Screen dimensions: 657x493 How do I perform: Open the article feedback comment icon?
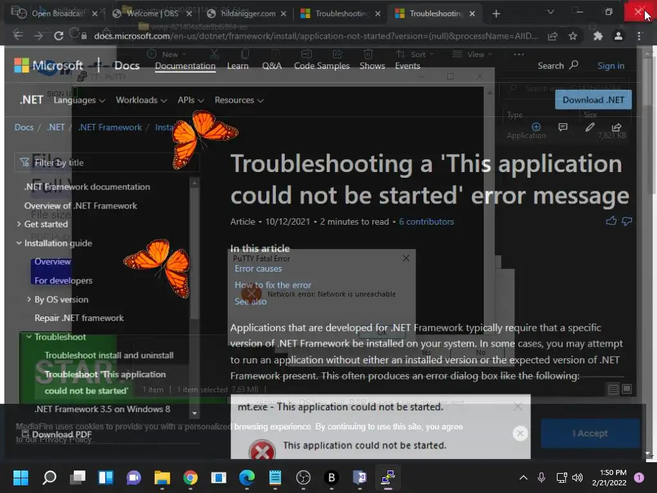pyautogui.click(x=563, y=126)
